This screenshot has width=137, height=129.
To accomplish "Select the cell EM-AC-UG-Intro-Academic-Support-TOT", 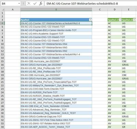I will [x=56, y=34].
